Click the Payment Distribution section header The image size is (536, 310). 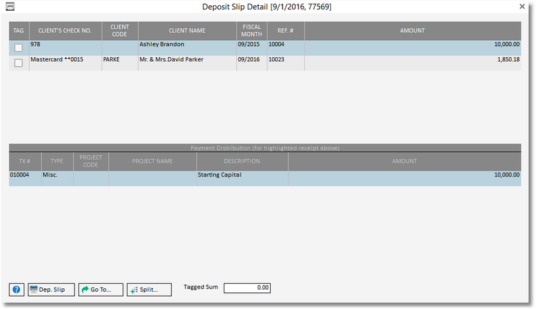(265, 148)
